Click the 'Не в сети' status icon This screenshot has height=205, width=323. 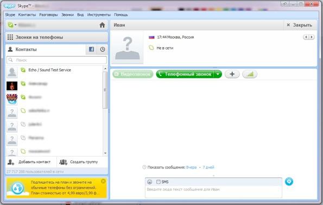tap(151, 48)
